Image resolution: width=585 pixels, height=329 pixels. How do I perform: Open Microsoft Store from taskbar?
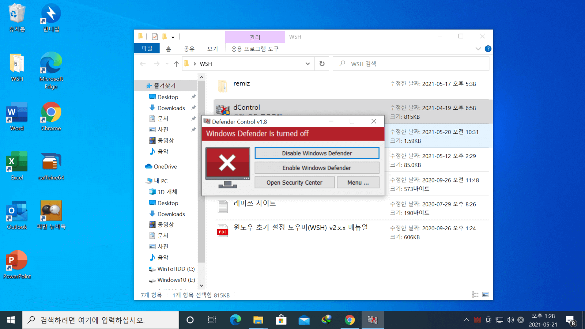(x=281, y=320)
